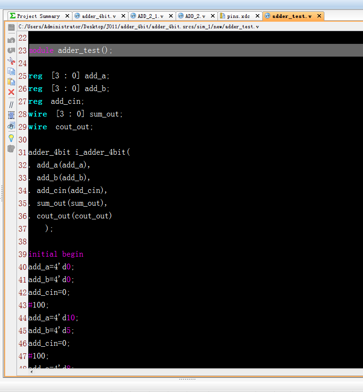363x392 pixels.
Task: Close the ADD_2.v tab
Action: [x=213, y=16]
